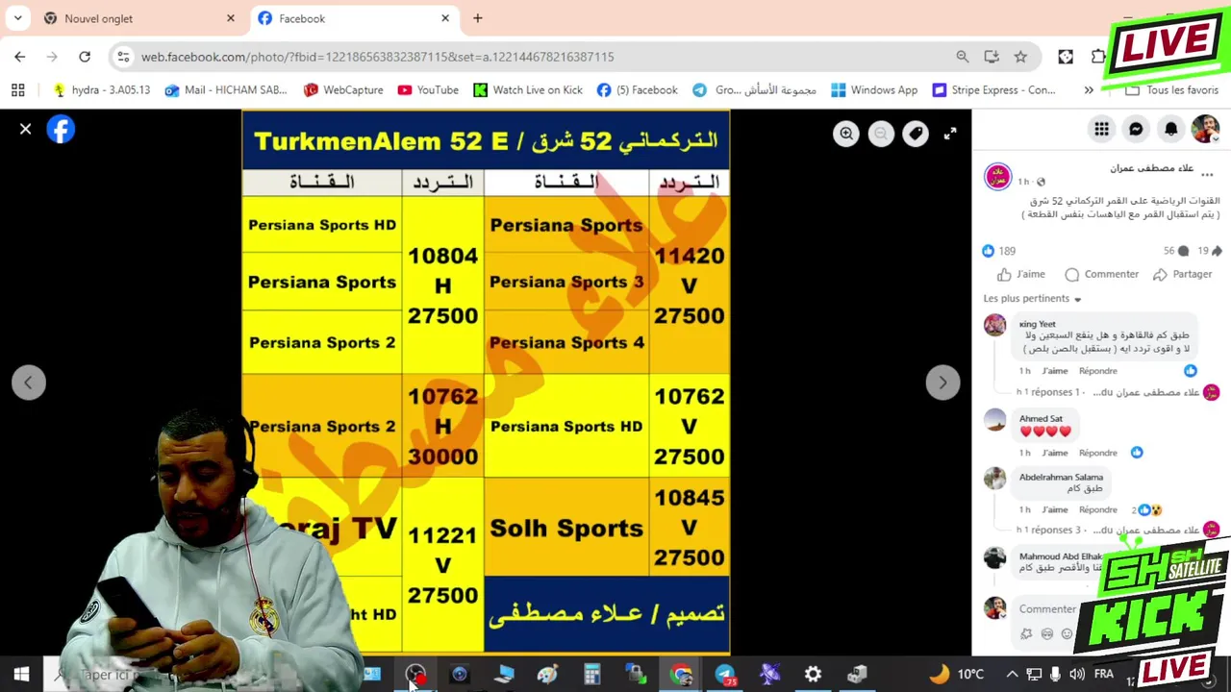Open Windows App bookmark
This screenshot has width=1231, height=692.
pos(874,89)
